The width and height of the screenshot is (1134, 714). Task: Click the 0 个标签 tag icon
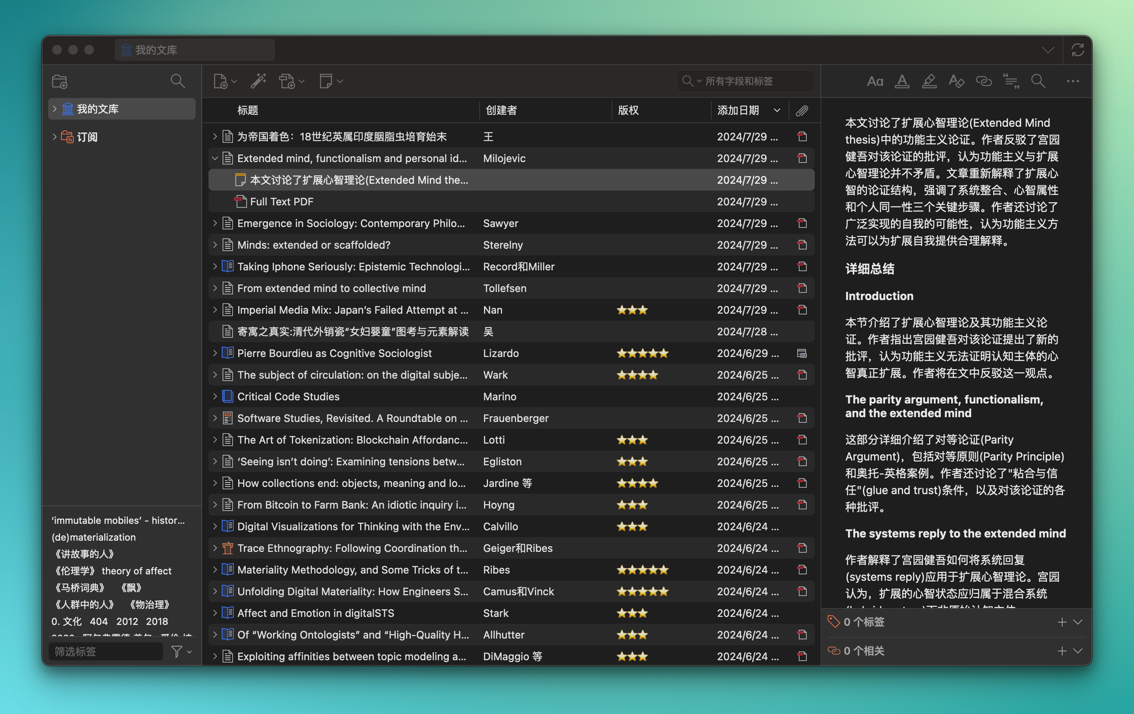pos(833,622)
